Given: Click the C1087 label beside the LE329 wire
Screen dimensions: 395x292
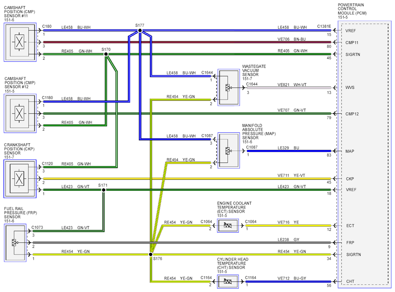Looking at the screenshot, I should (x=252, y=147).
